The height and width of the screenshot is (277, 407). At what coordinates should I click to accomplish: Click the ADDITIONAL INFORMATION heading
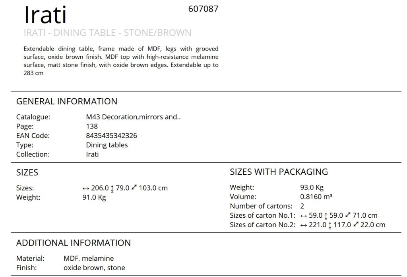coord(74,243)
